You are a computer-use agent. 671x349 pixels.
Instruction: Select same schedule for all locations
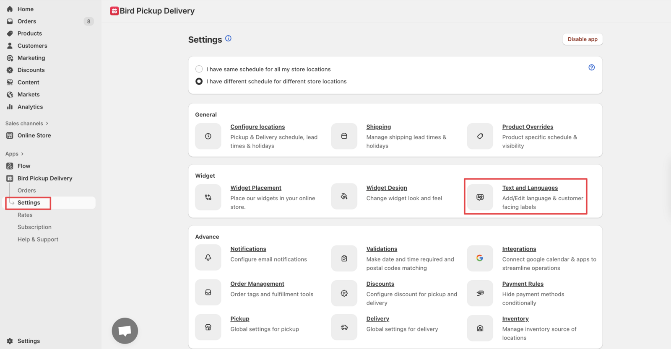click(x=199, y=69)
